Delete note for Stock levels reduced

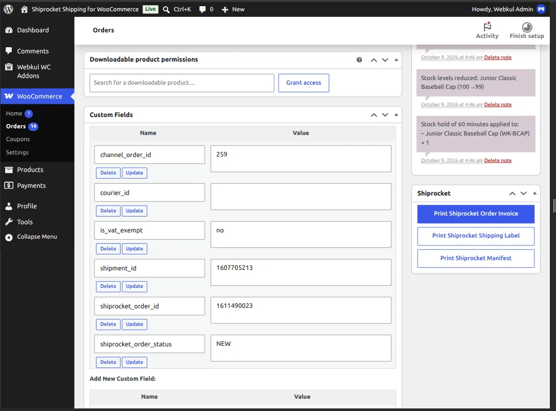pos(498,105)
